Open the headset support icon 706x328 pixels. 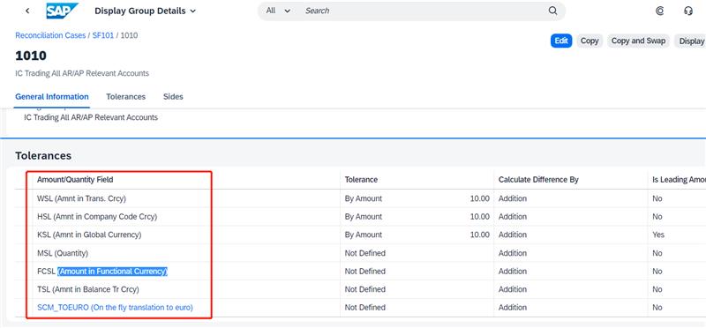pos(688,11)
